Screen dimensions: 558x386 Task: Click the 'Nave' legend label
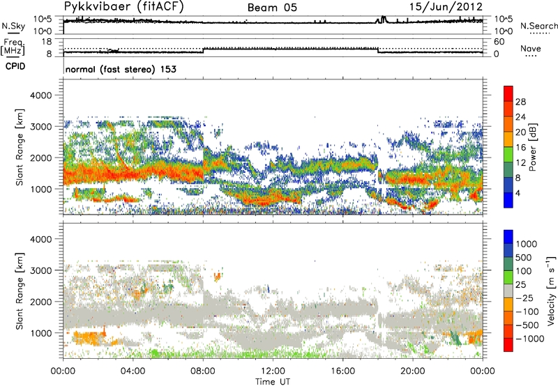pyautogui.click(x=531, y=48)
